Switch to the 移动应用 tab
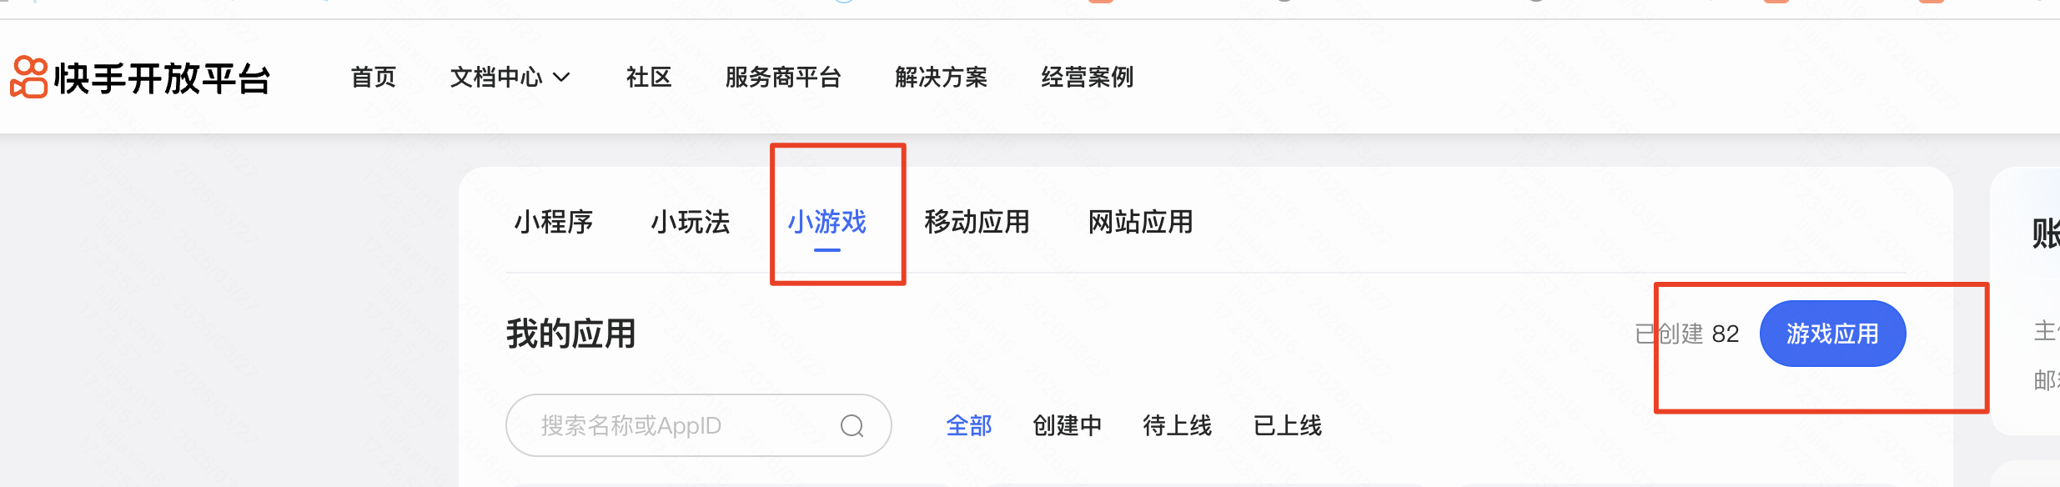Screen dimensions: 2060x487 (977, 222)
